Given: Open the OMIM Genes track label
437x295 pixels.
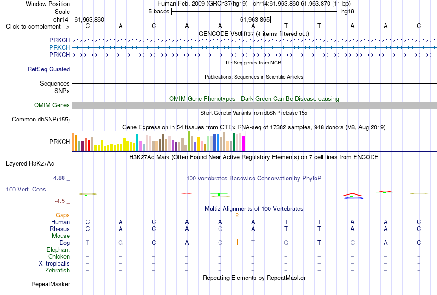Looking at the screenshot, I should tap(52, 105).
